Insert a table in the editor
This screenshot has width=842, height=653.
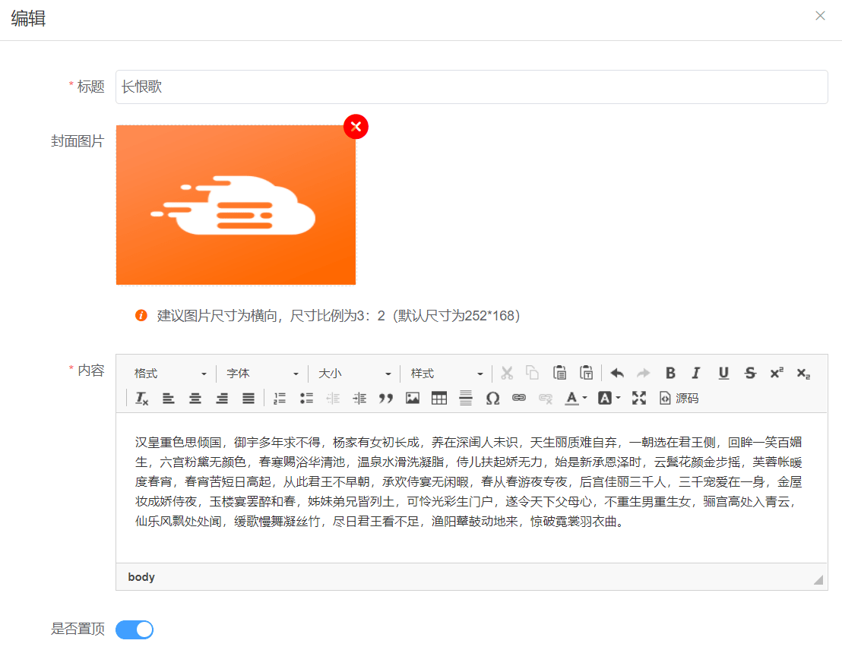[x=438, y=398]
